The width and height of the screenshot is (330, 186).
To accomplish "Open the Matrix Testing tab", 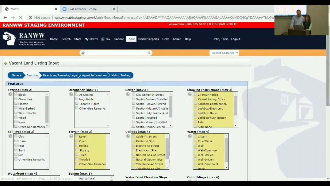I will [x=121, y=75].
